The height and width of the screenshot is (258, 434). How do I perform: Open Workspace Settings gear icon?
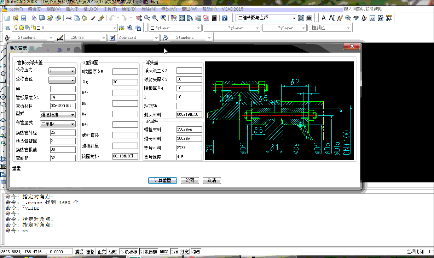pyautogui.click(x=301, y=18)
